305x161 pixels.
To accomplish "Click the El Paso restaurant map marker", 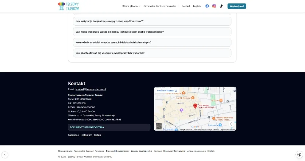I will coord(221,100).
